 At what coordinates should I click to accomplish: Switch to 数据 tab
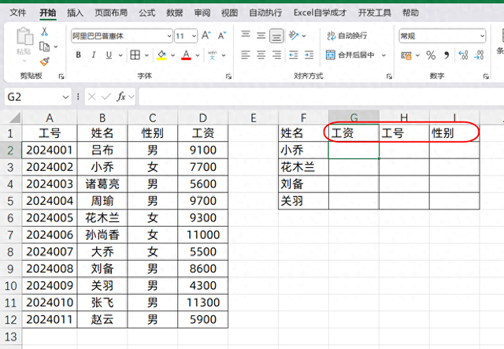click(x=174, y=13)
